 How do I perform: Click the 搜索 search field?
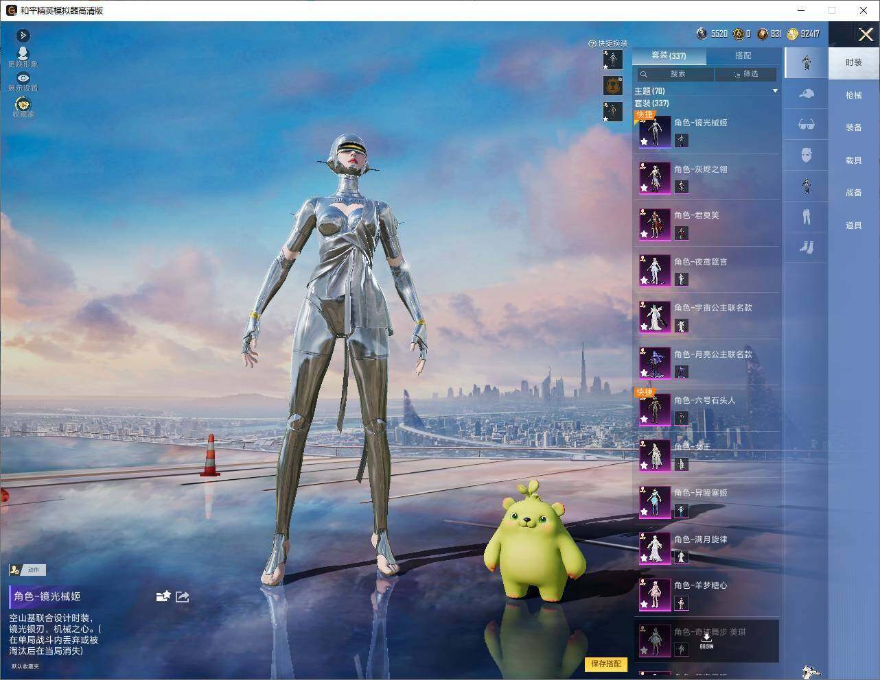click(675, 74)
